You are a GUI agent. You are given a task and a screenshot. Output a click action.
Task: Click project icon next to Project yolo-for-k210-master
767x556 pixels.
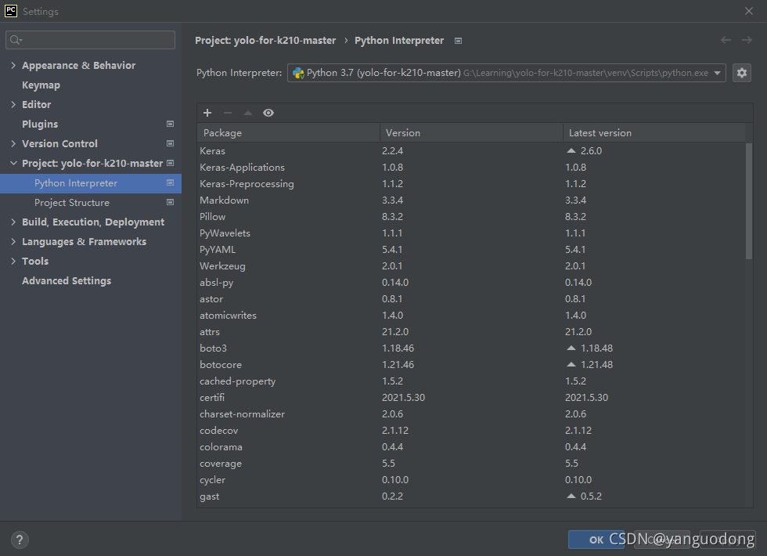coord(171,163)
